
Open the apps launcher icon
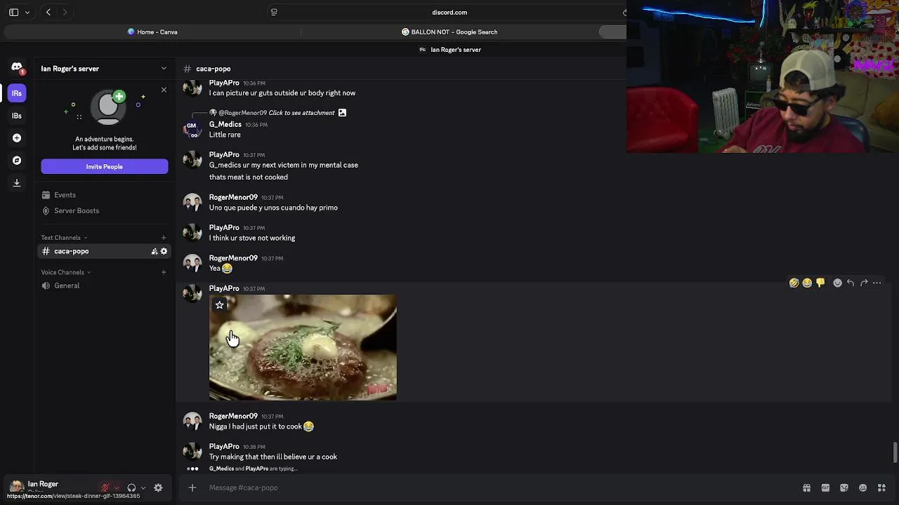881,487
